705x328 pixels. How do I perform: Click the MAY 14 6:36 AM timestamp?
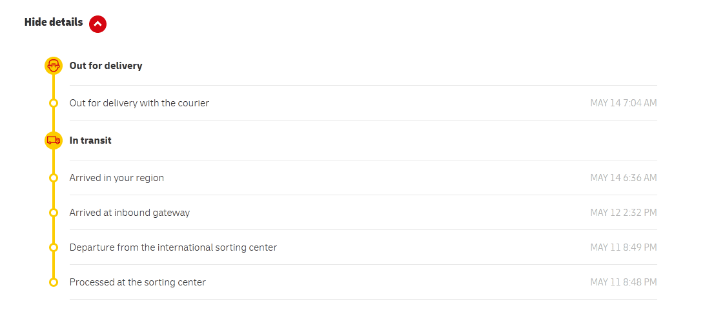(624, 178)
